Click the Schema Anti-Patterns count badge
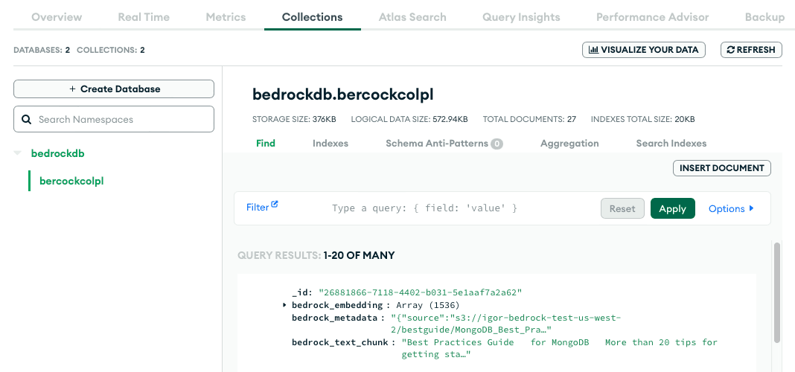Image resolution: width=795 pixels, height=372 pixels. point(497,144)
